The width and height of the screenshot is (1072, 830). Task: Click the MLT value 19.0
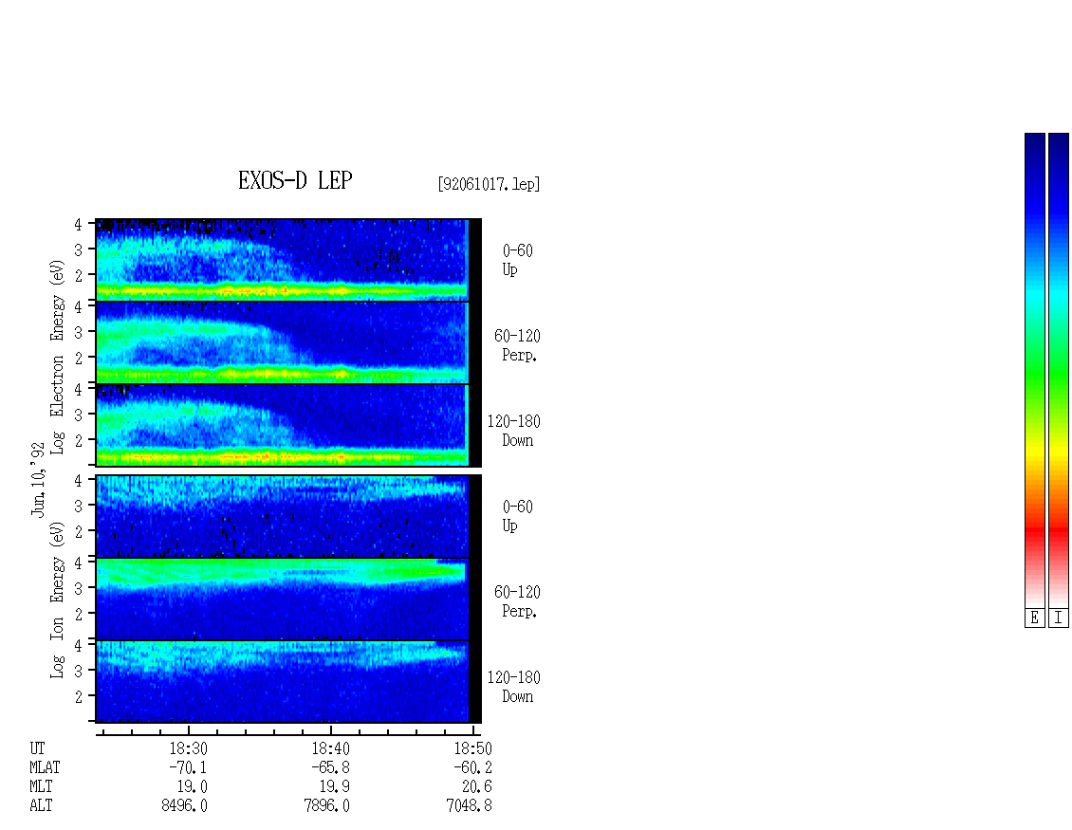[x=194, y=787]
